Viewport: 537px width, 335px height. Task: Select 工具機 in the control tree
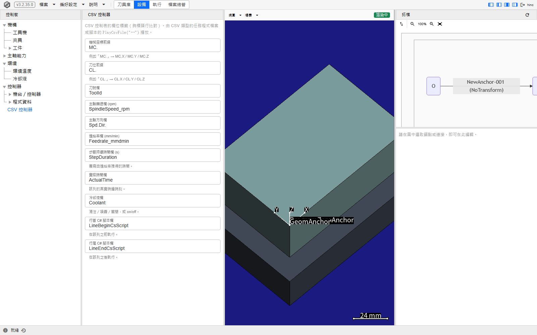[20, 33]
